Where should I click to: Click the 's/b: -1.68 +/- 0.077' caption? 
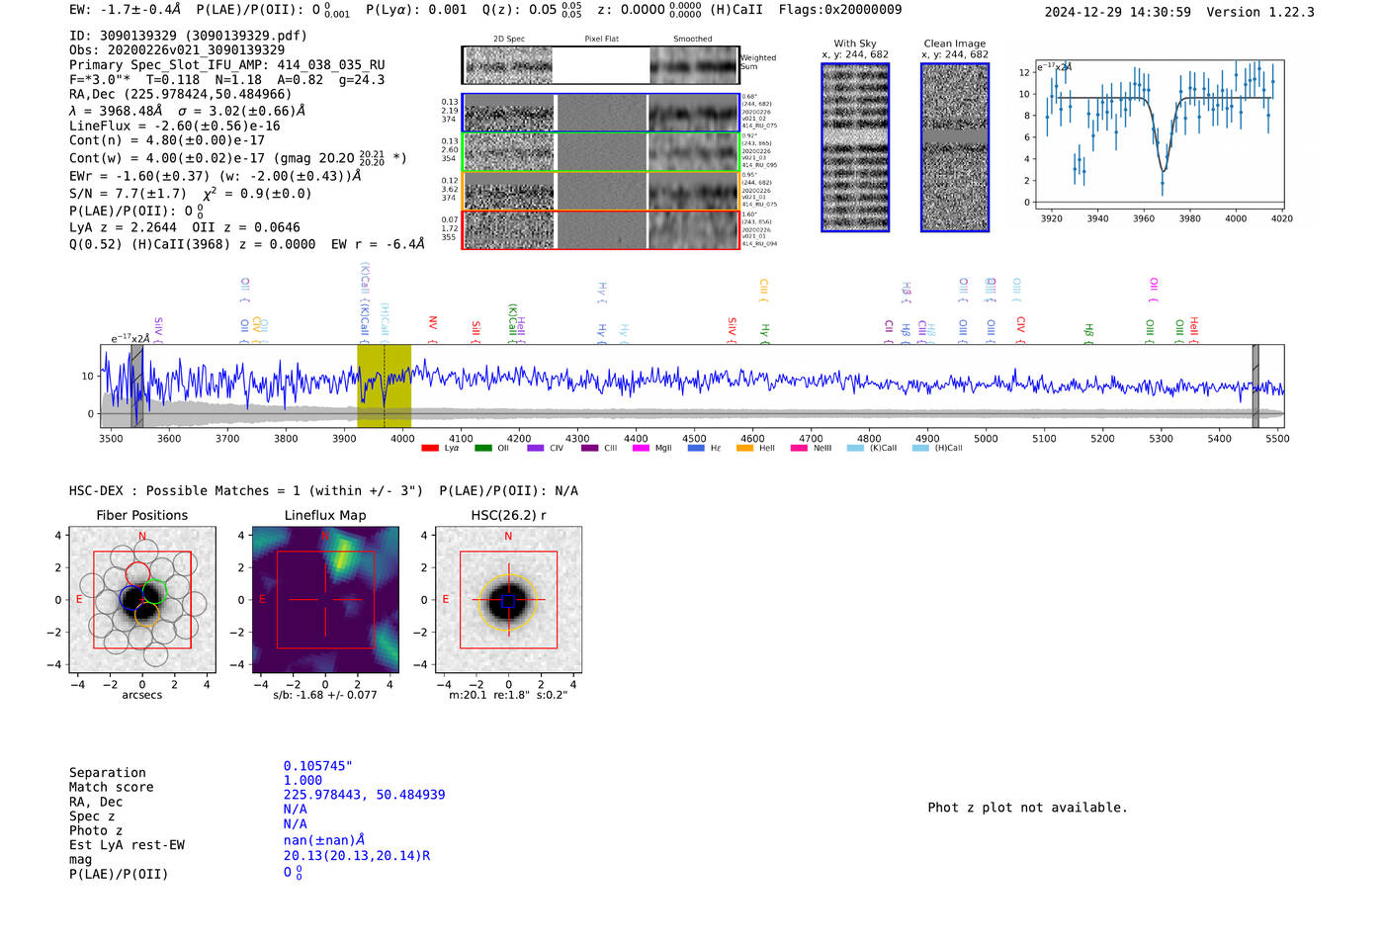tap(325, 695)
